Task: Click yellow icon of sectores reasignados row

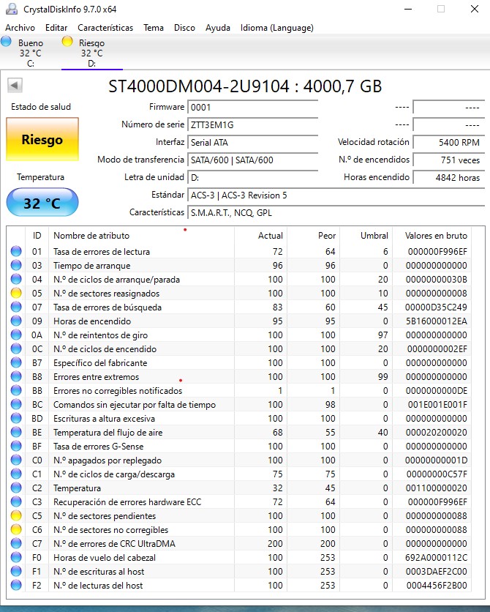Action: (16, 293)
